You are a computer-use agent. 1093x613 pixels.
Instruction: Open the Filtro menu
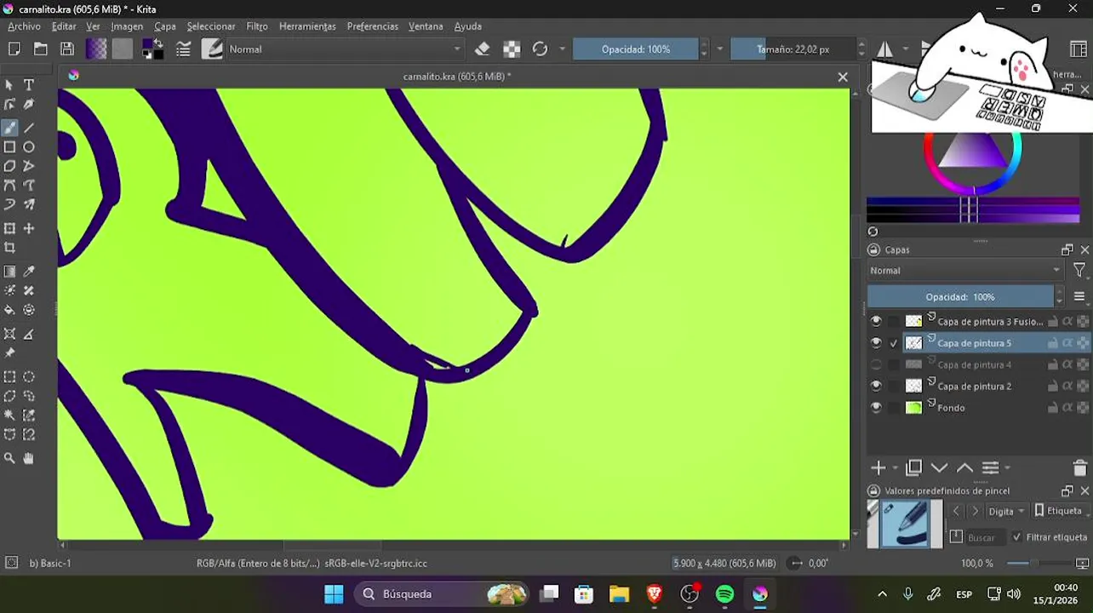coord(257,26)
